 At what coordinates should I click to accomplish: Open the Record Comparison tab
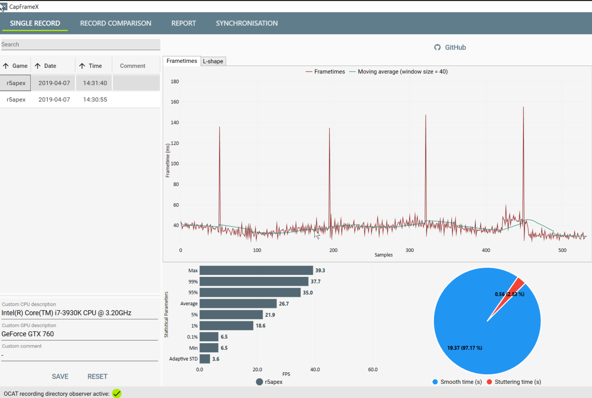116,23
